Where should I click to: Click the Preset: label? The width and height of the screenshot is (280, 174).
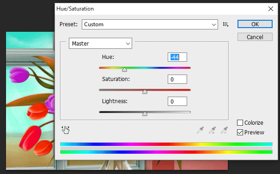[68, 24]
